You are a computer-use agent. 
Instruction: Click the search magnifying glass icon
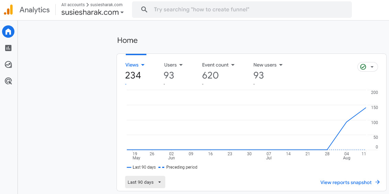pyautogui.click(x=145, y=10)
